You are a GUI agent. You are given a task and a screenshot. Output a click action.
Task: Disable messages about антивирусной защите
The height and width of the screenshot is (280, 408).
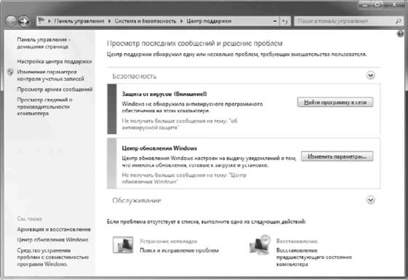pos(180,124)
